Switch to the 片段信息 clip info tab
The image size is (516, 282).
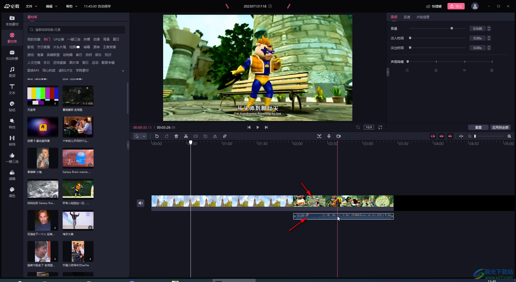pyautogui.click(x=423, y=17)
